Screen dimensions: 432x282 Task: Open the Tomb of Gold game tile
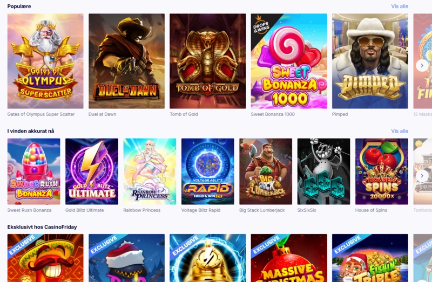[208, 61]
